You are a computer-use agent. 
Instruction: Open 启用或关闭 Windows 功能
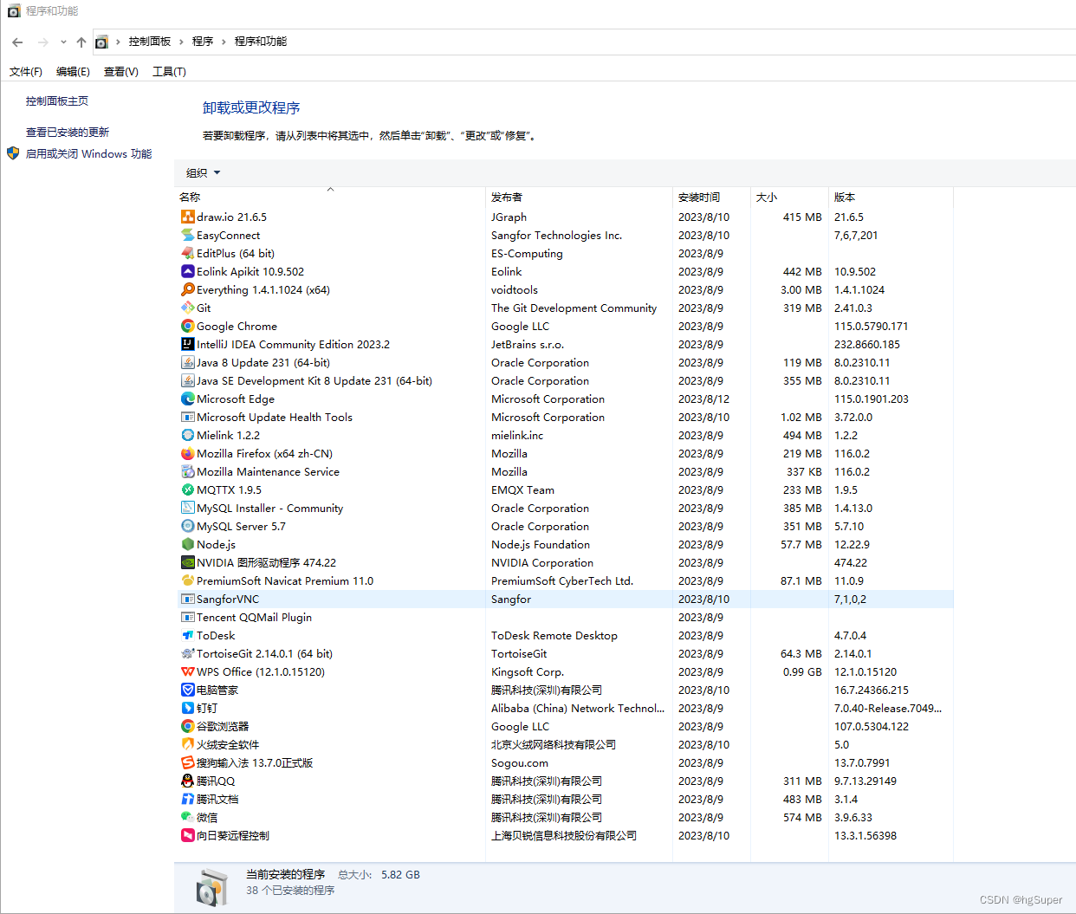tap(87, 153)
